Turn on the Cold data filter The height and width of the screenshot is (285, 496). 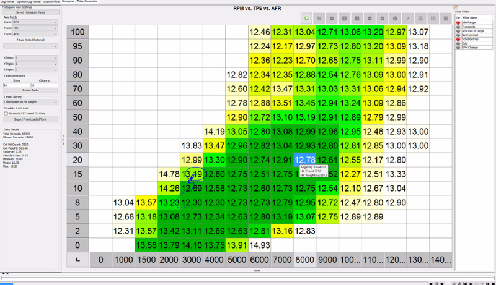458,43
